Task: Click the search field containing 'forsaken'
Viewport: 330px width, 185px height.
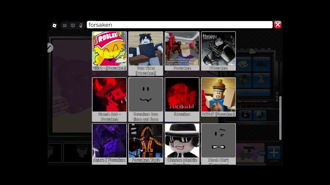Action: click(179, 25)
